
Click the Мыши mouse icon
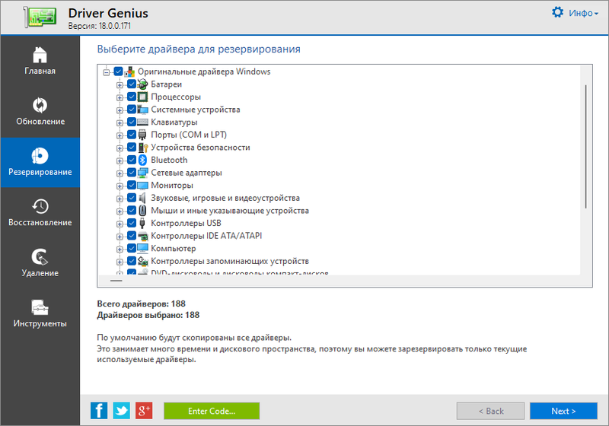tap(142, 211)
